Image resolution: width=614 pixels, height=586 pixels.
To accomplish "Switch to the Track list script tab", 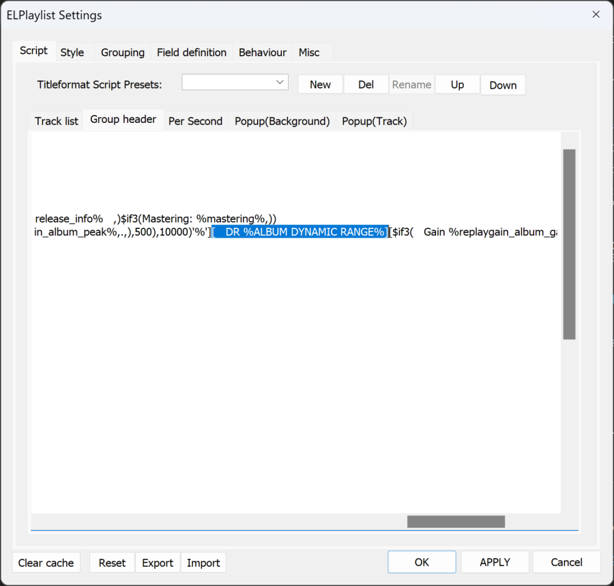I will click(57, 121).
